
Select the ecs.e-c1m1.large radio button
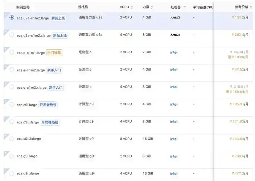pos(12,52)
